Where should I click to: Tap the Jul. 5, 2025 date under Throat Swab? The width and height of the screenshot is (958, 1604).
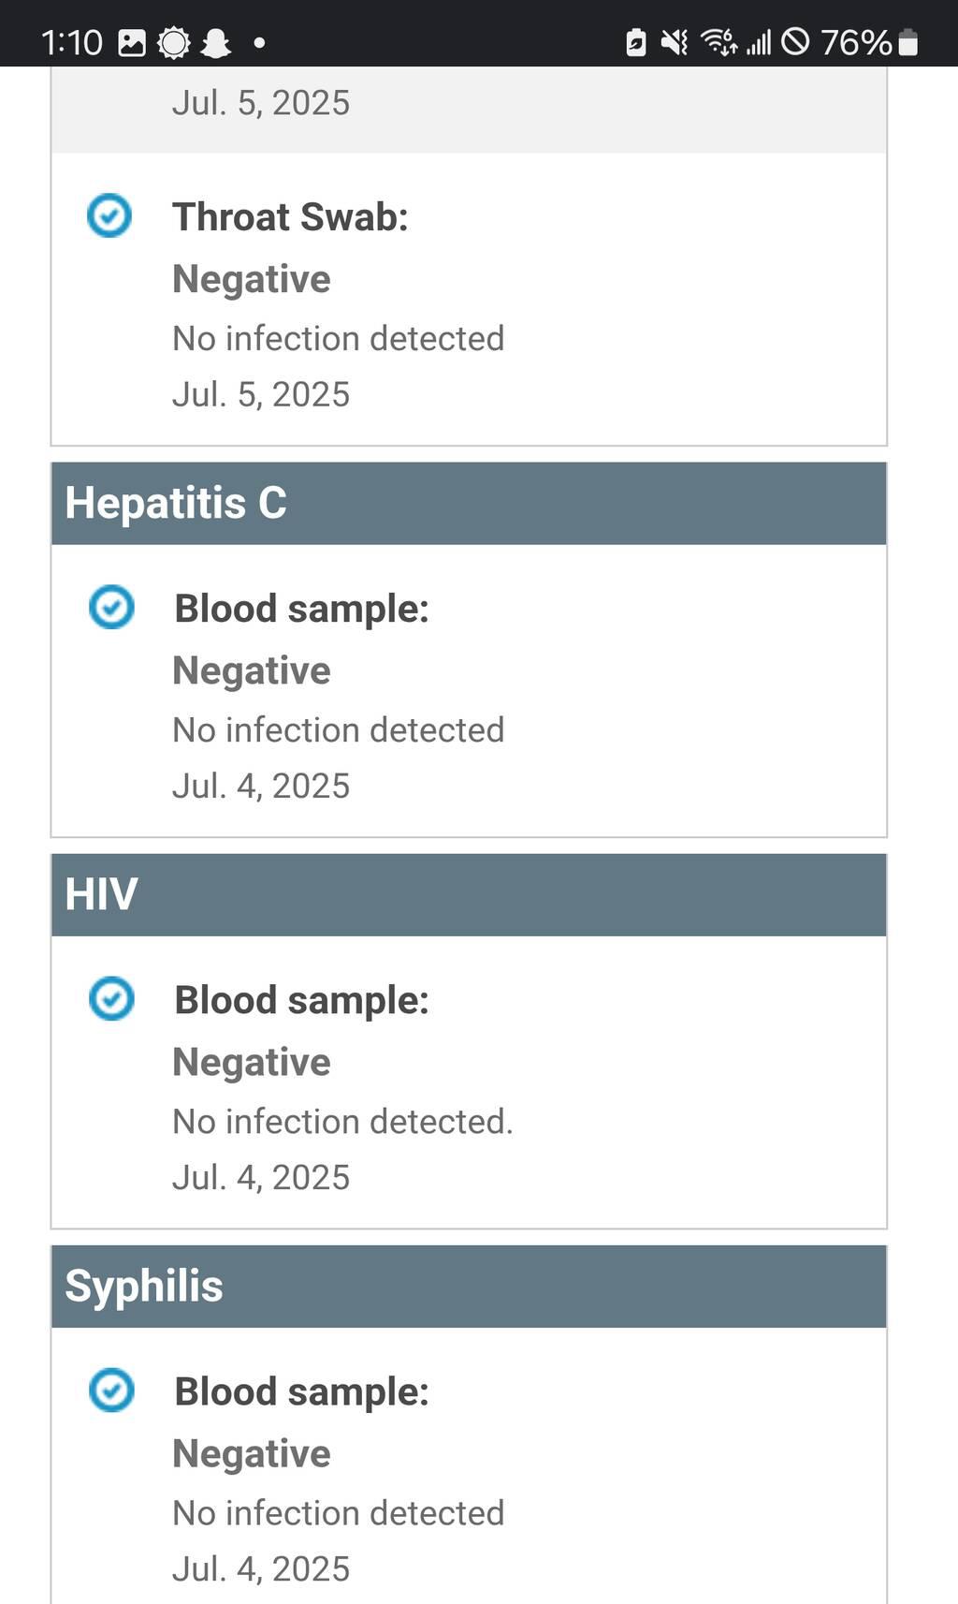coord(261,394)
